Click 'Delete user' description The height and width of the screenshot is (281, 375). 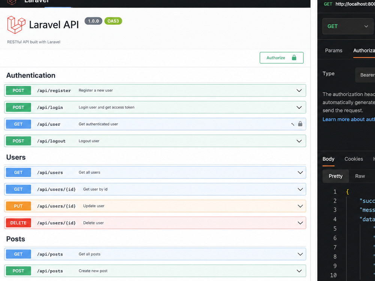(x=93, y=223)
